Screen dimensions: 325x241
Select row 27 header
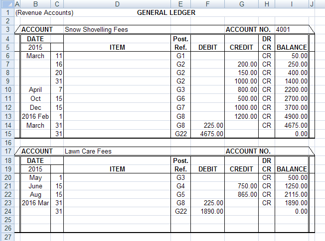[7, 237]
